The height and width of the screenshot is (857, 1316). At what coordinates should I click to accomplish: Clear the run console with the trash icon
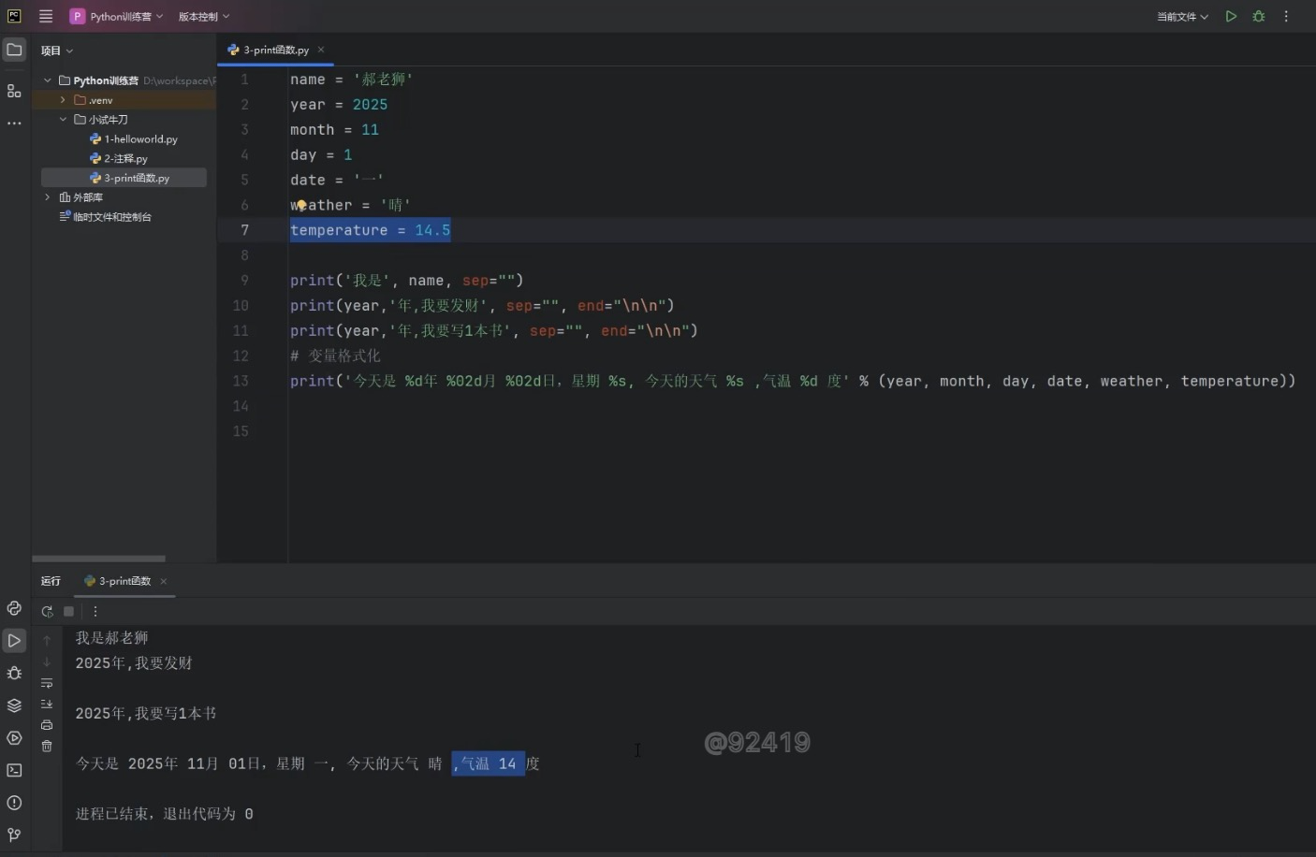pyautogui.click(x=47, y=746)
